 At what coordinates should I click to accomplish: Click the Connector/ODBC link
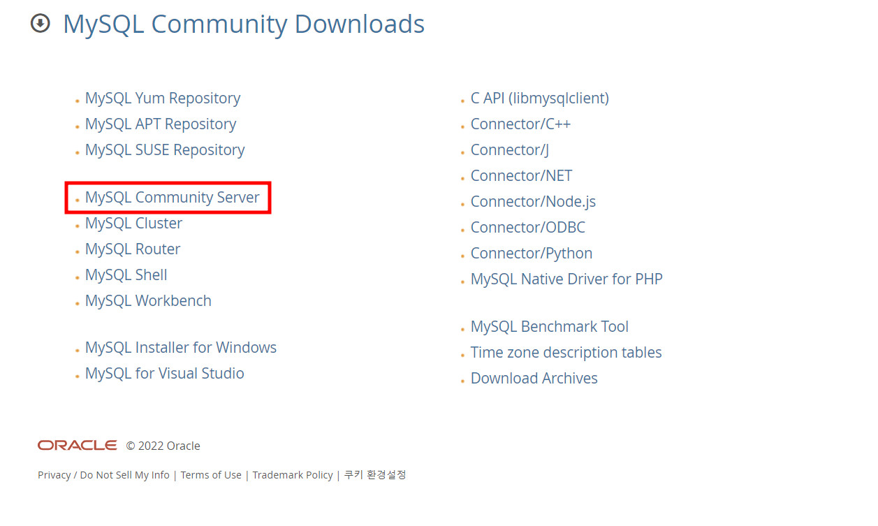click(x=528, y=228)
